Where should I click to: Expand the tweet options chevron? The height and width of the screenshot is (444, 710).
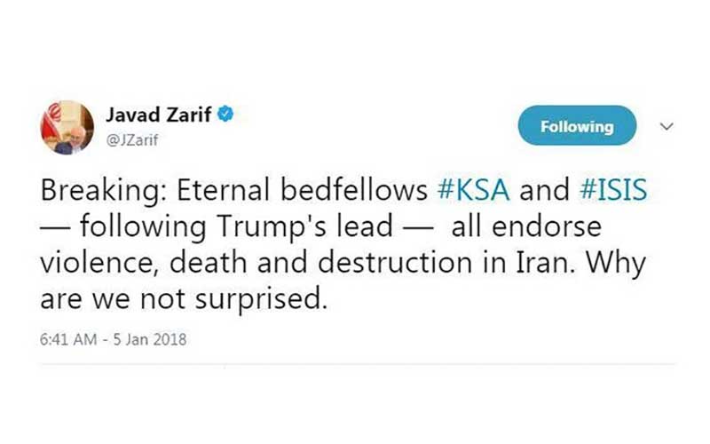point(667,126)
